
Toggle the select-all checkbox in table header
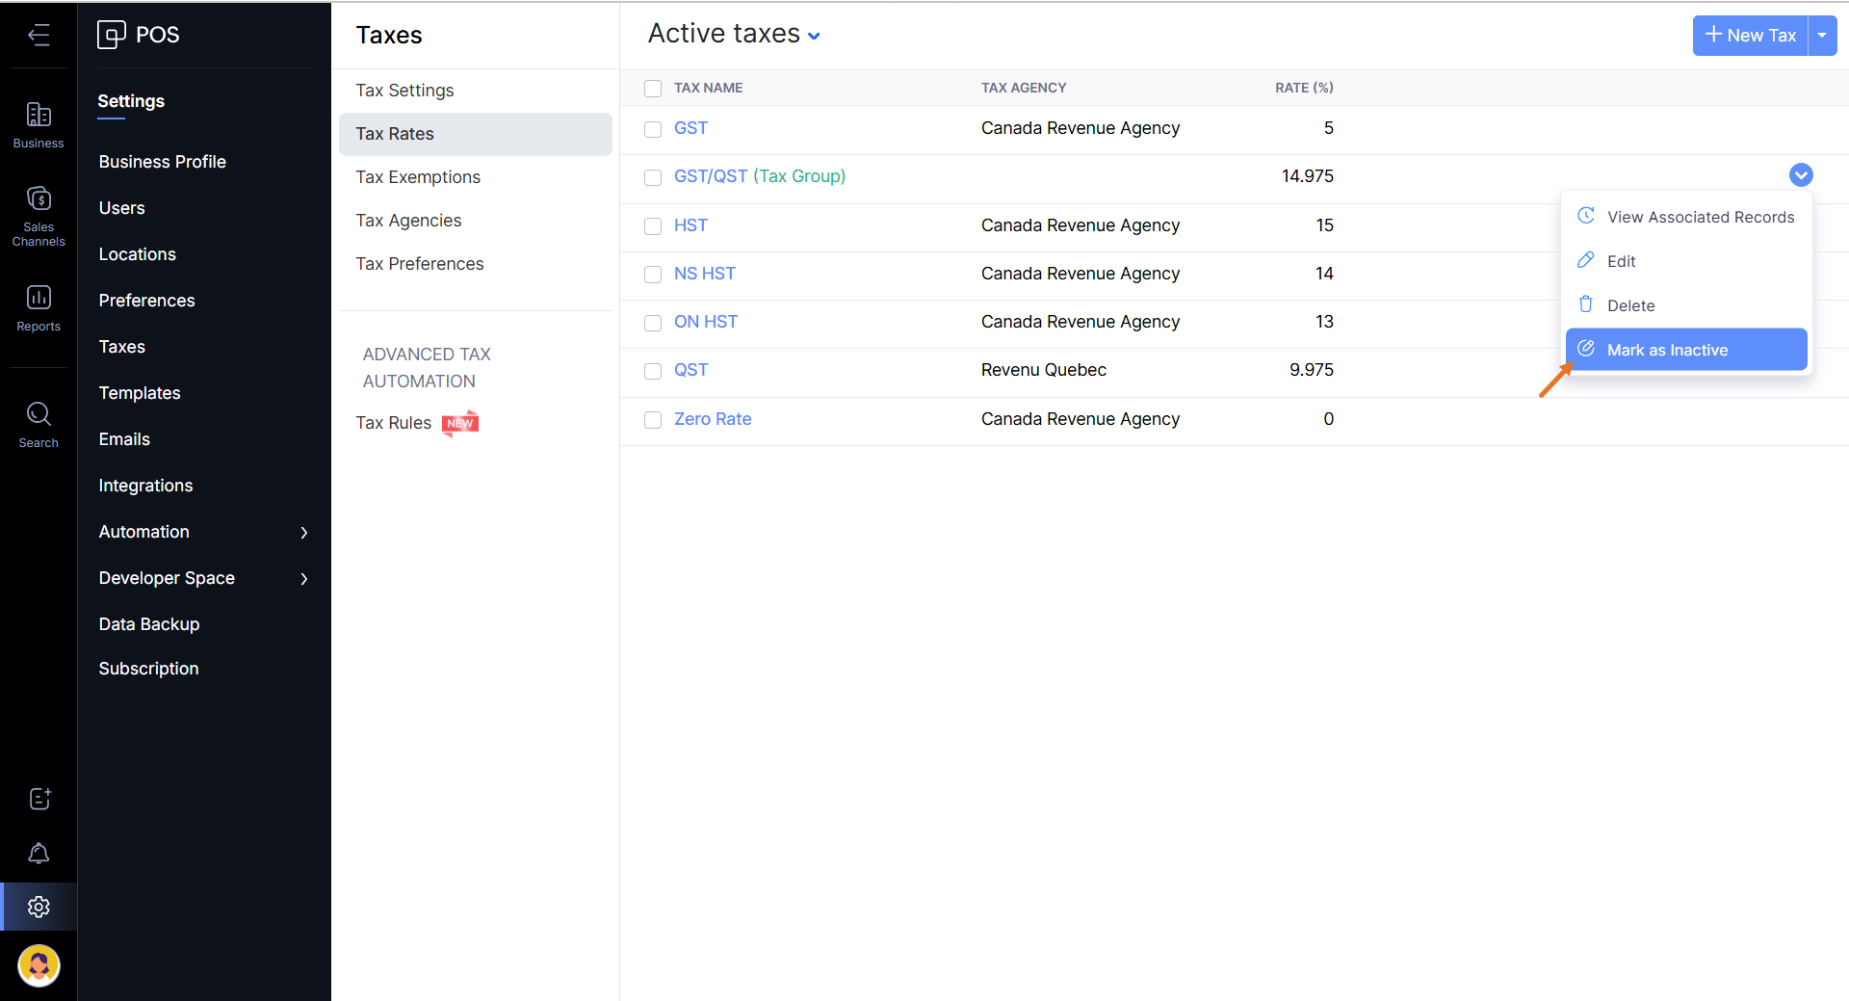(653, 89)
